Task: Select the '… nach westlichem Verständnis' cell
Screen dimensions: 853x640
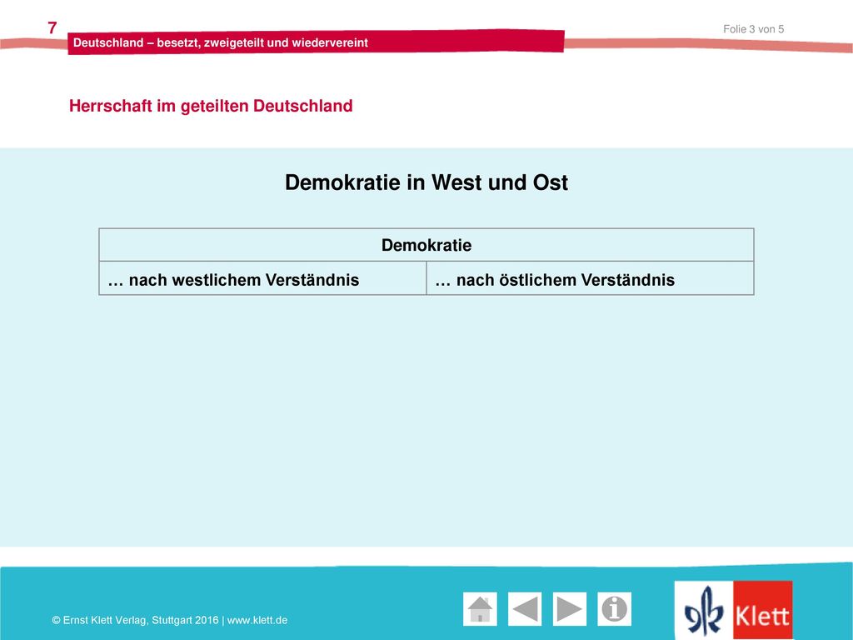Action: (262, 278)
